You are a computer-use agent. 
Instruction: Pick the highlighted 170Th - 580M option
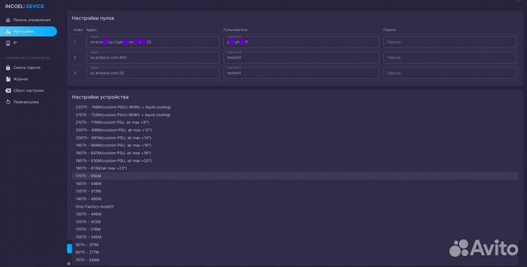[295, 176]
